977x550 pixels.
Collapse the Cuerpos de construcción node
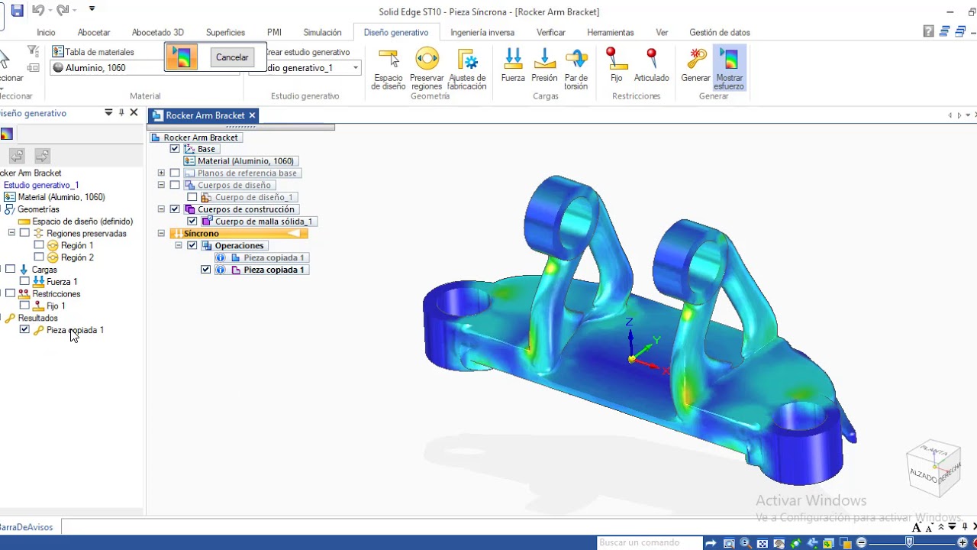pyautogui.click(x=161, y=209)
